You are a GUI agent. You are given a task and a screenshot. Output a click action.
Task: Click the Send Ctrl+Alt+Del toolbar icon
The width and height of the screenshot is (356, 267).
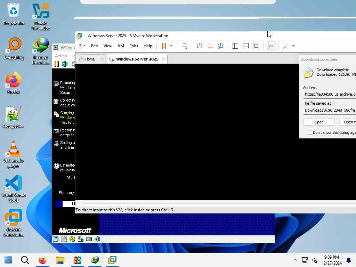(185, 46)
